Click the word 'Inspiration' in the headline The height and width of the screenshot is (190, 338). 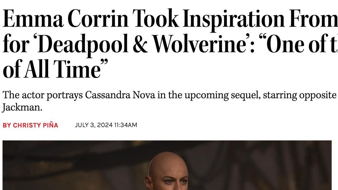pyautogui.click(x=233, y=19)
